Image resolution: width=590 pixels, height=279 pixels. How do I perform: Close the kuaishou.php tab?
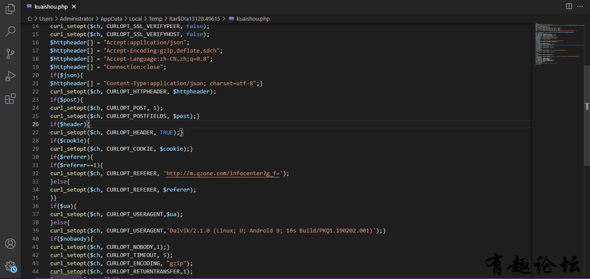coord(74,6)
